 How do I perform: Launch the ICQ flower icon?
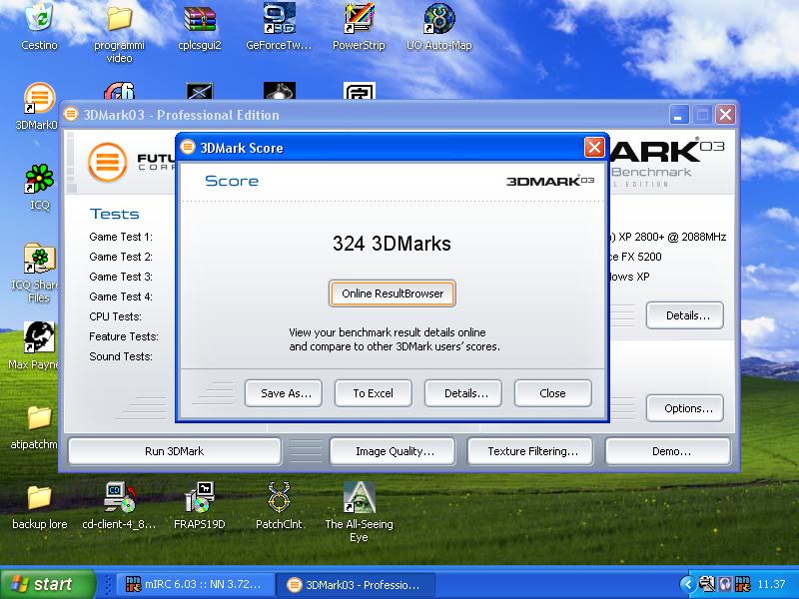(39, 179)
